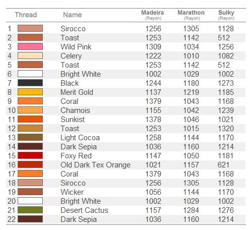Click the Marathon column header

(x=191, y=15)
